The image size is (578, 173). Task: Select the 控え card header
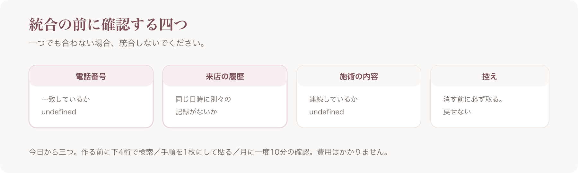490,76
